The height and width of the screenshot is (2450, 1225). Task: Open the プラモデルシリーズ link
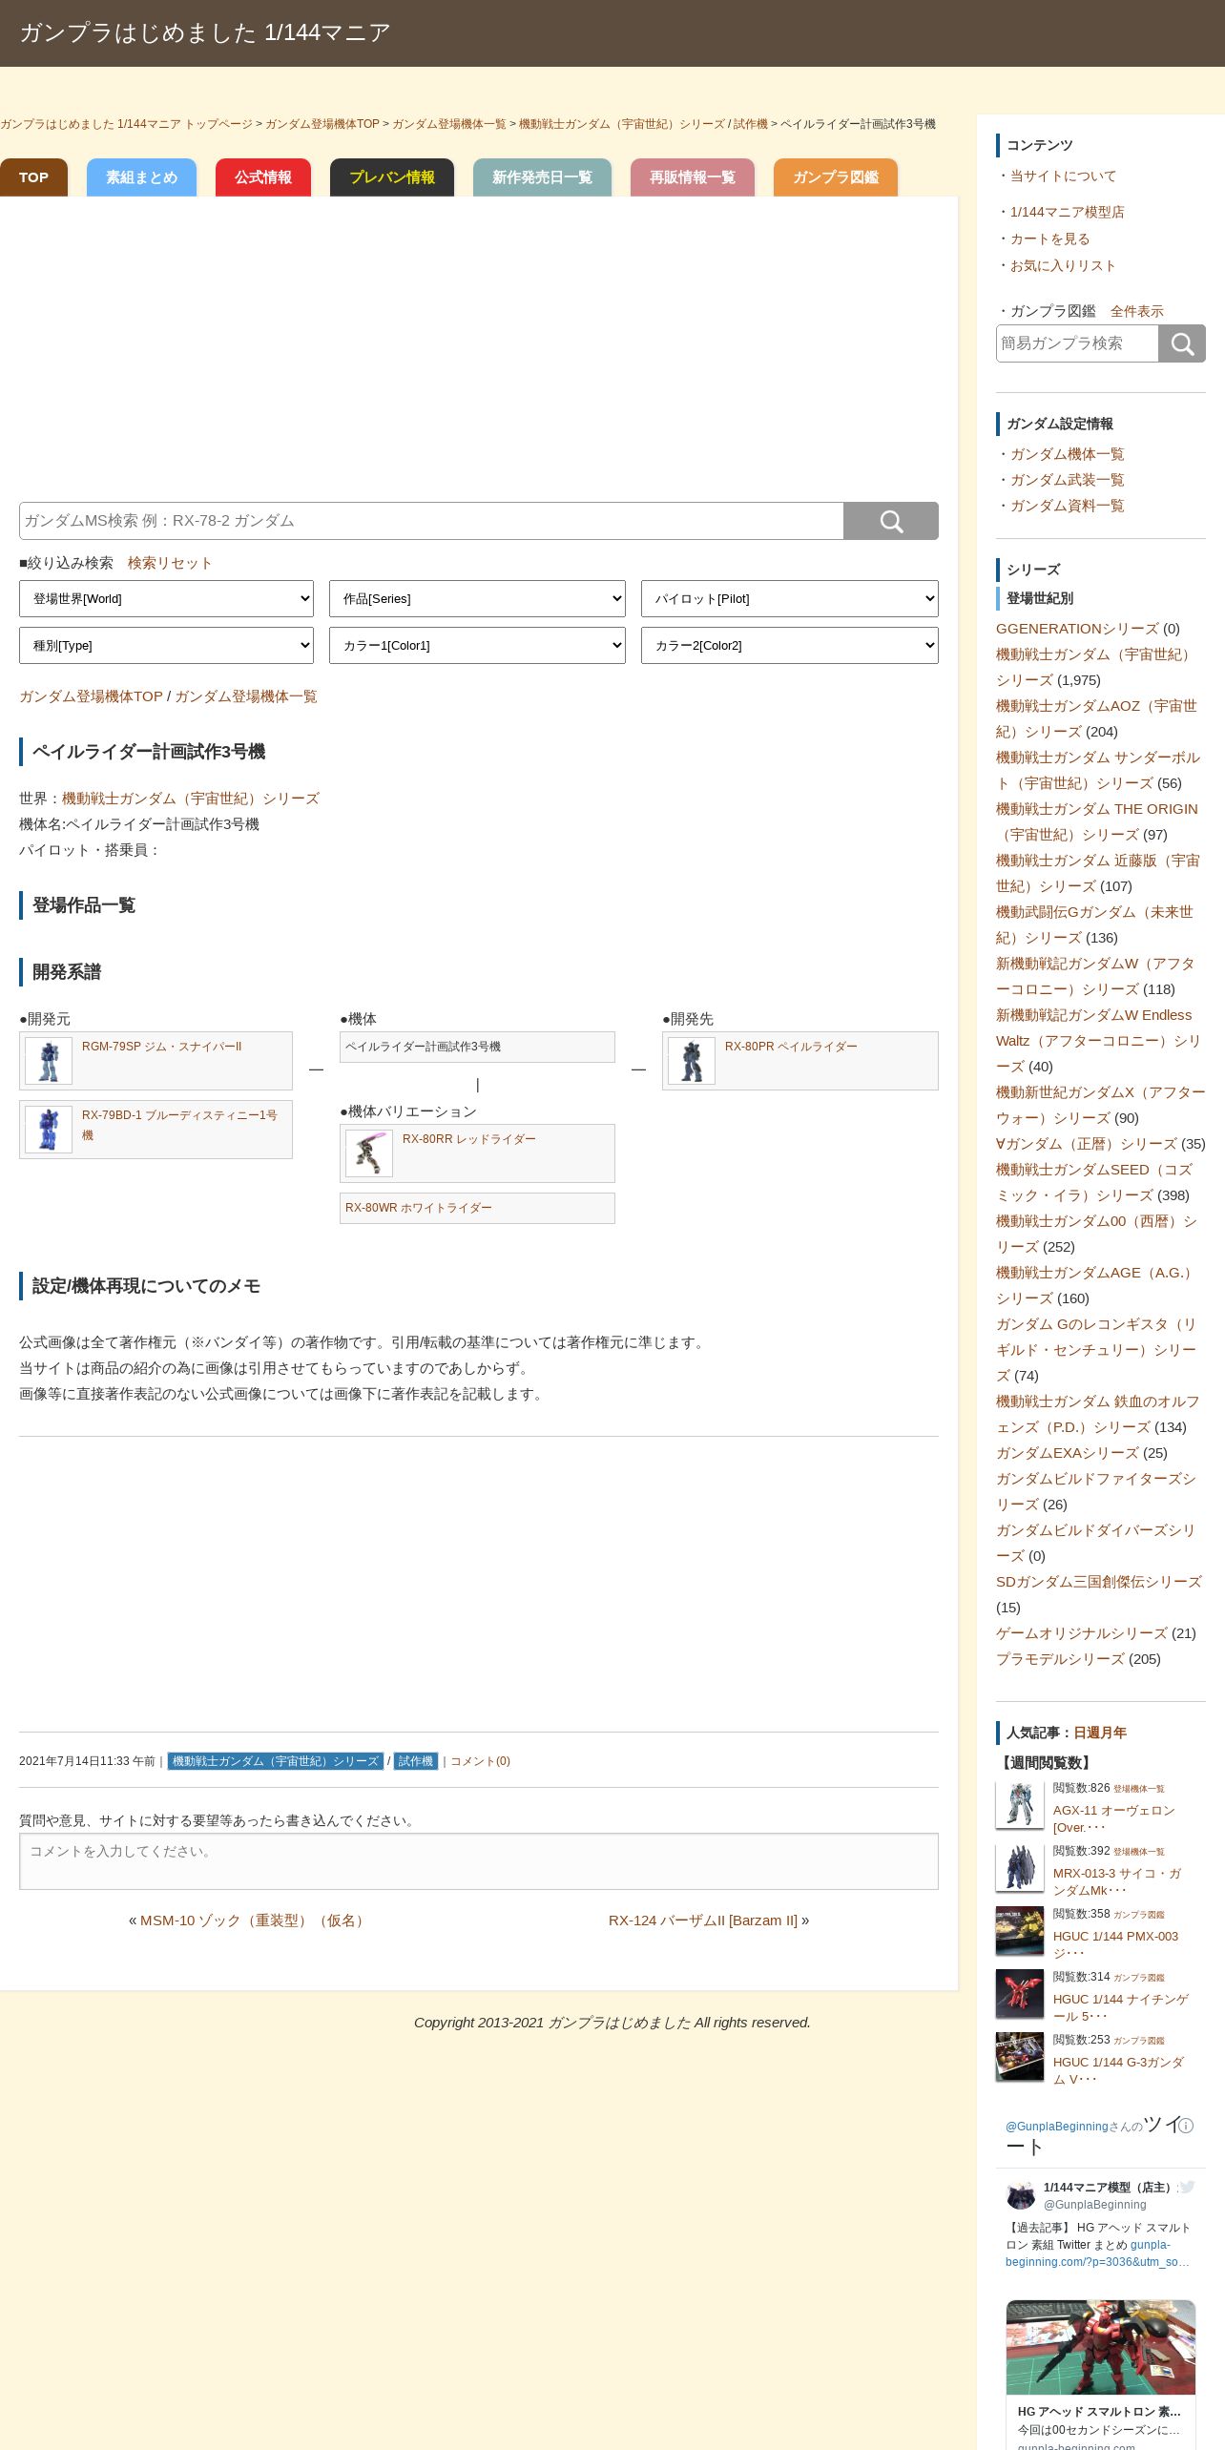coord(1060,1659)
